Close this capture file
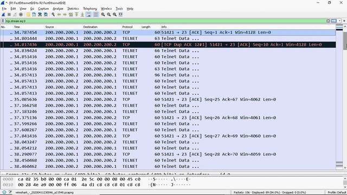Viewport: 347px width, 195px height. [40, 15]
